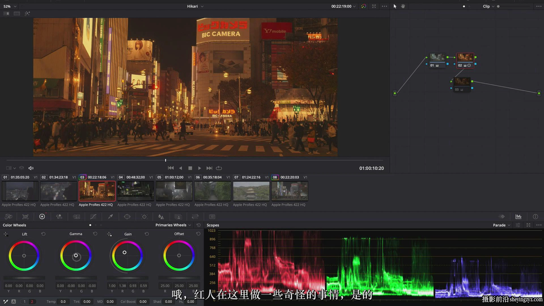Toggle the highlight wand icon

pyautogui.click(x=27, y=14)
